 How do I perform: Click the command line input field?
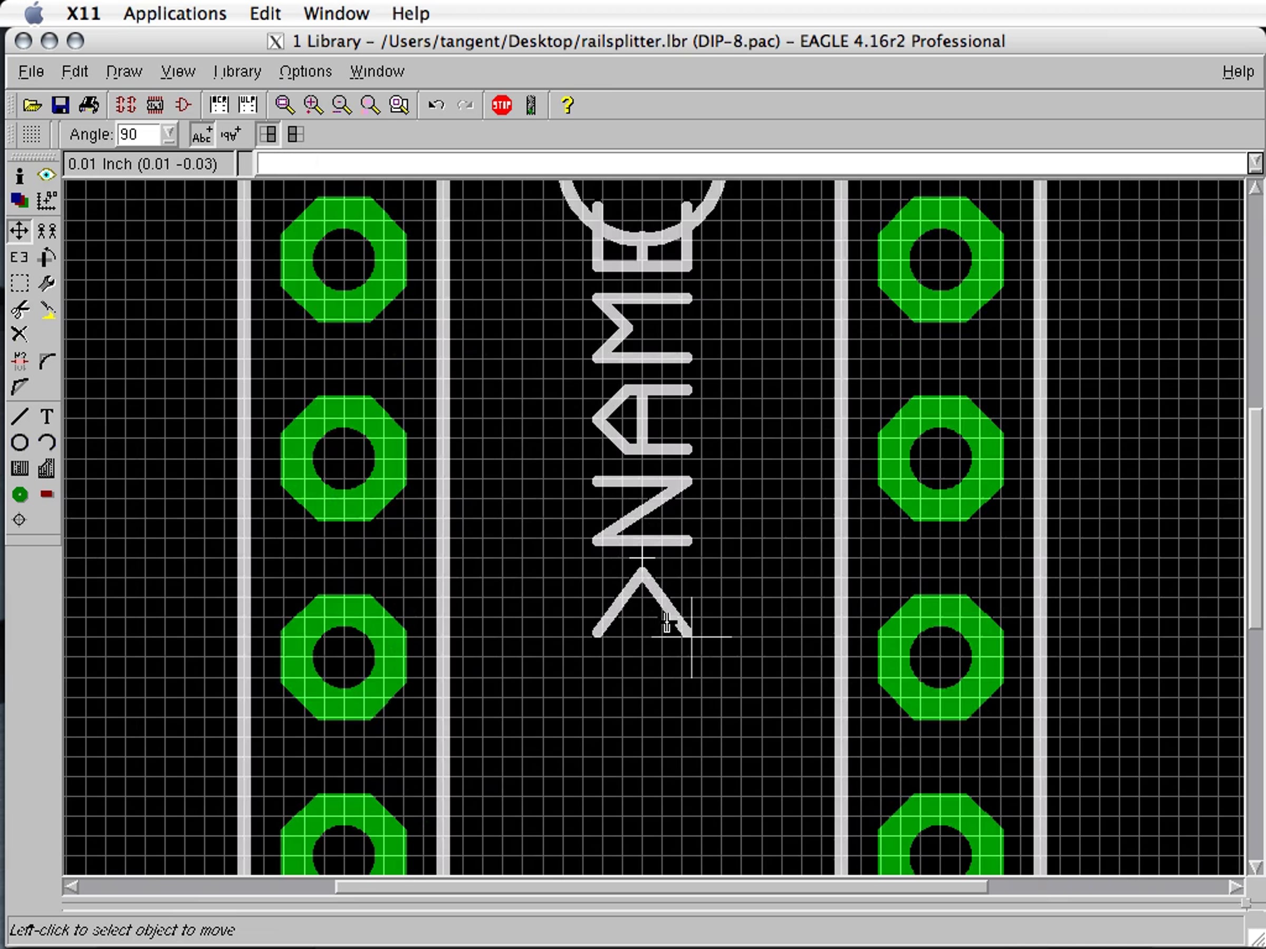click(752, 164)
